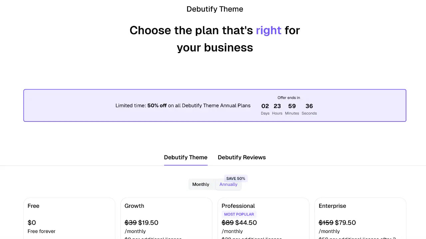Screen dimensions: 426x239
Task: Click the Debutify Theme page title
Action: (215, 9)
